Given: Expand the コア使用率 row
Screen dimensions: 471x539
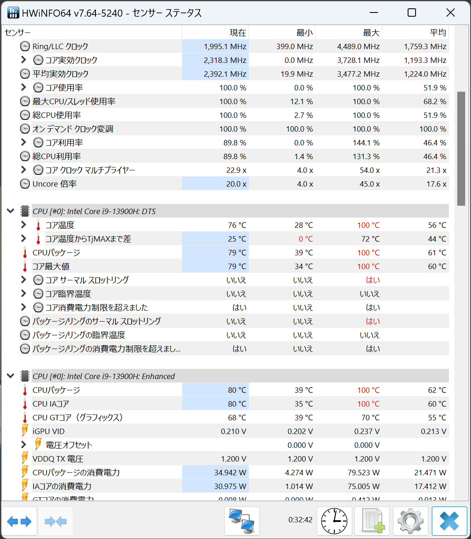Looking at the screenshot, I should click(23, 87).
